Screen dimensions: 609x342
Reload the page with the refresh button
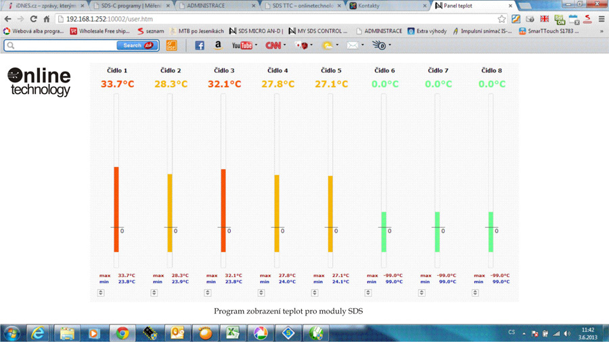point(33,19)
